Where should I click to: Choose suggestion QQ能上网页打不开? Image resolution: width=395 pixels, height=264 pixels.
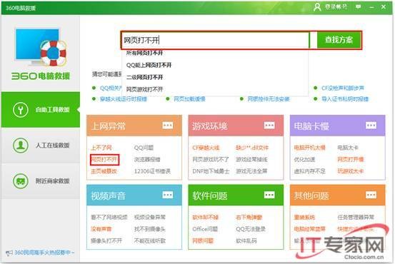coord(149,65)
